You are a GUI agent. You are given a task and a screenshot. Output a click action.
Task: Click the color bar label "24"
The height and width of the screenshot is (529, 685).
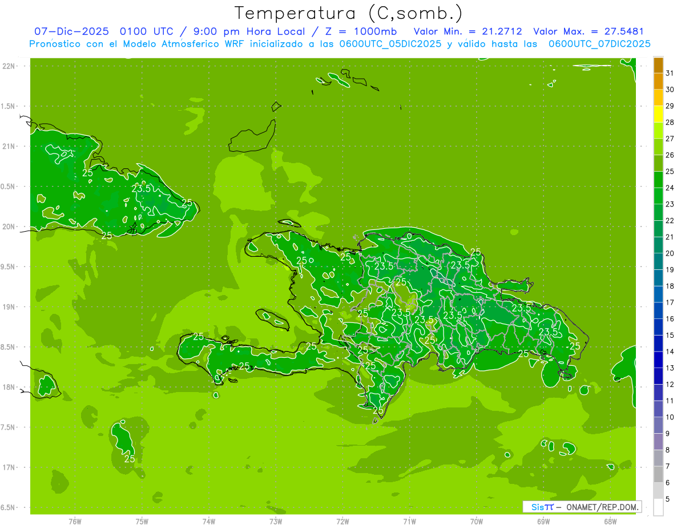pos(670,188)
